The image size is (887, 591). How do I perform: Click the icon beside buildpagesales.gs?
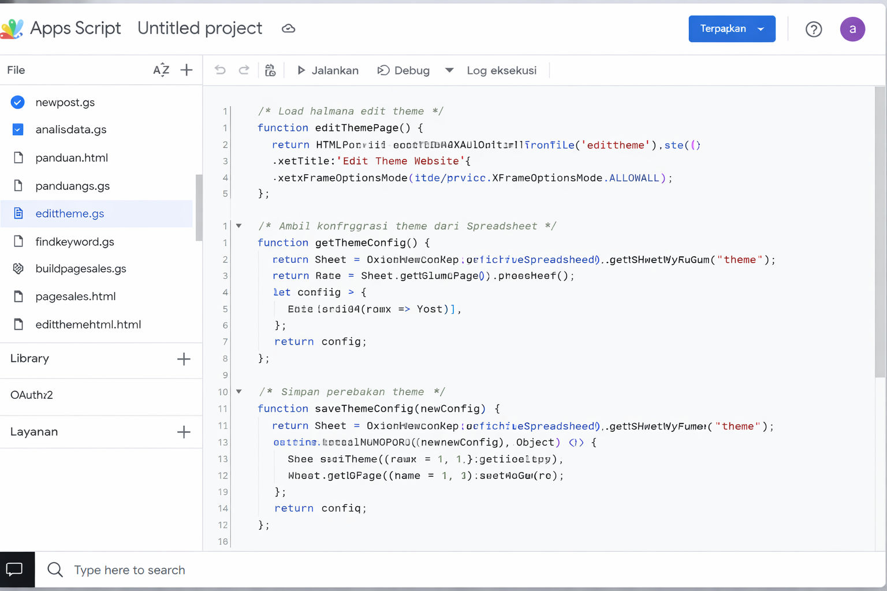click(18, 268)
